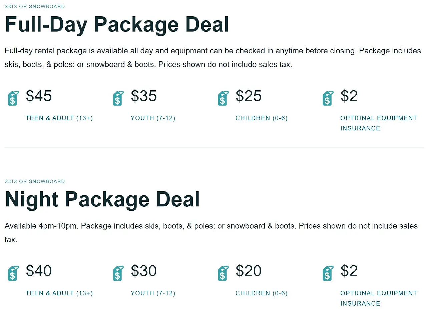427x314 pixels.
Task: Click price tag icon next to $45
Action: click(x=13, y=98)
